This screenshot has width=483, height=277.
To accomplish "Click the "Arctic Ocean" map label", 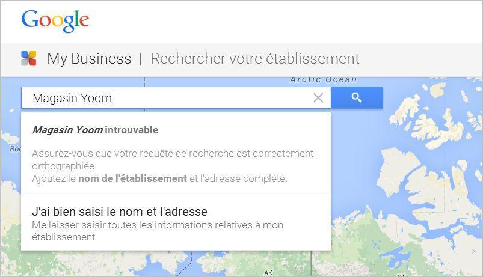I will pyautogui.click(x=324, y=79).
